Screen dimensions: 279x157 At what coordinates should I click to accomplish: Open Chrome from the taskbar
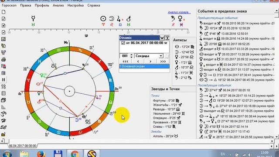click(x=75, y=154)
